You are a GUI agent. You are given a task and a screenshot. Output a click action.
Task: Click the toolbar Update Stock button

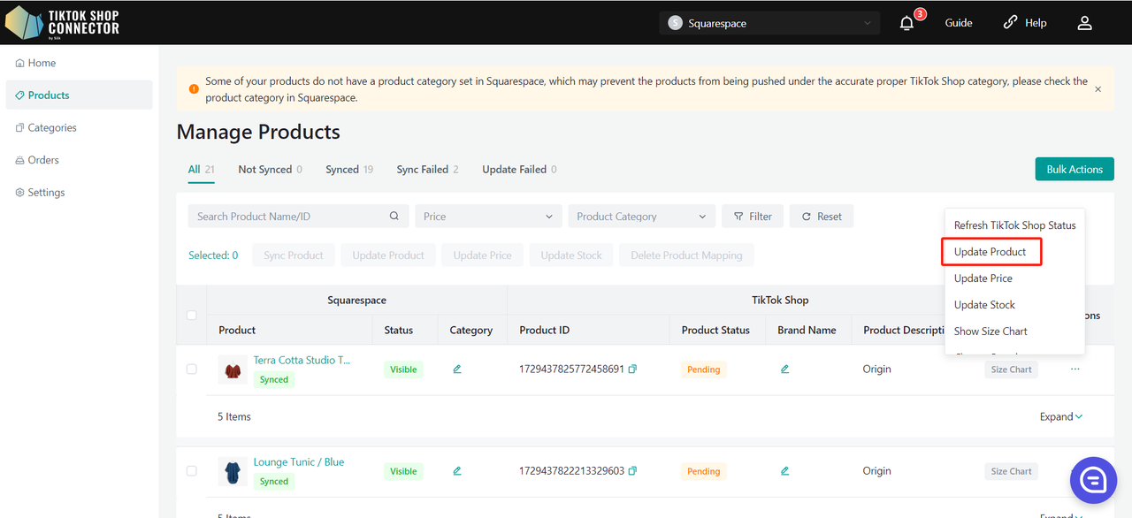571,255
